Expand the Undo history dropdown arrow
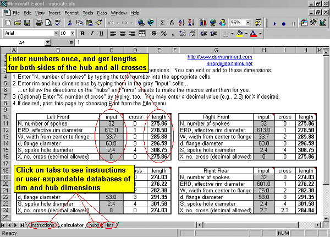Viewport: 330px width, 237px height. [118, 23]
